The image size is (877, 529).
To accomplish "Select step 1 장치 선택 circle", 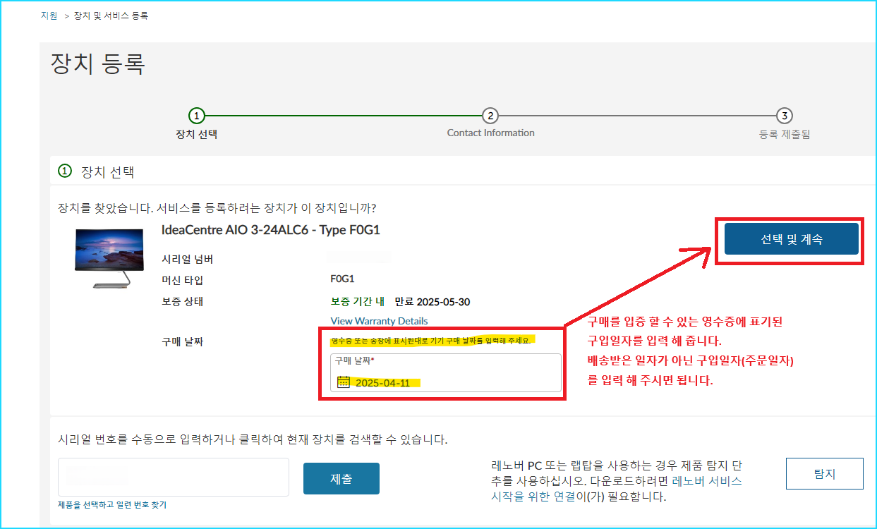I will click(197, 116).
